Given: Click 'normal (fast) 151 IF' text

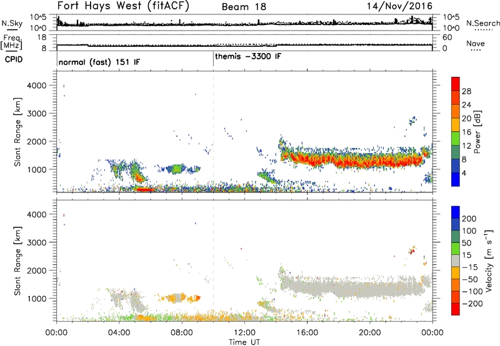Looking at the screenshot, I should pos(99,62).
